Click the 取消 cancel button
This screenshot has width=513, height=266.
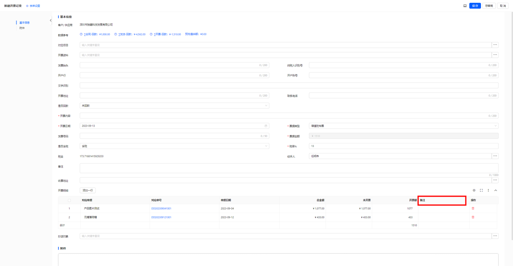(503, 6)
